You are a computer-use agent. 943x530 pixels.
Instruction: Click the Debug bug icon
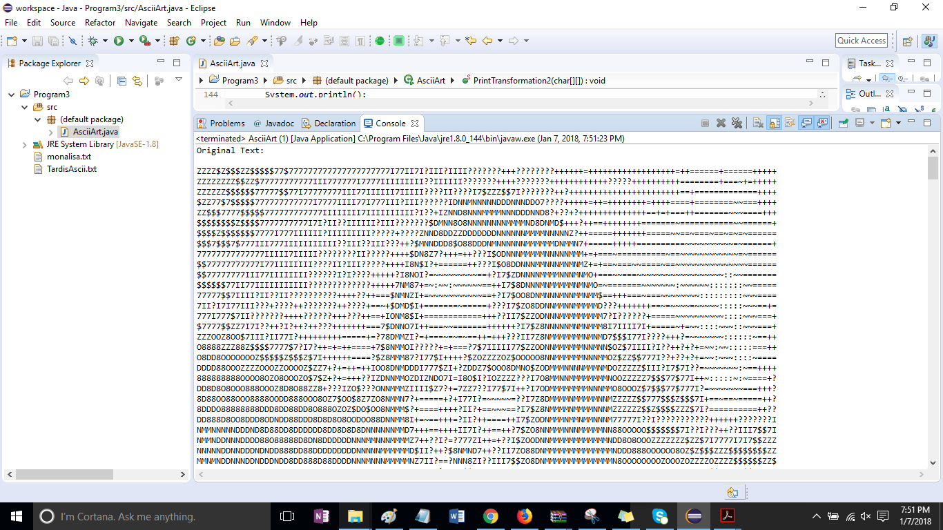(x=93, y=41)
